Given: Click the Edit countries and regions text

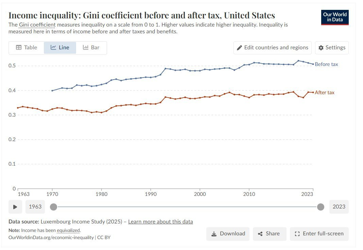Looking at the screenshot, I should pyautogui.click(x=276, y=48).
